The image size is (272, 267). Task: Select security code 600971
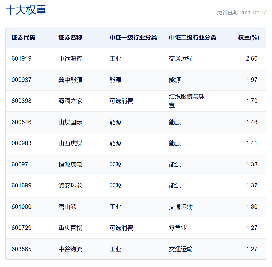[22, 164]
